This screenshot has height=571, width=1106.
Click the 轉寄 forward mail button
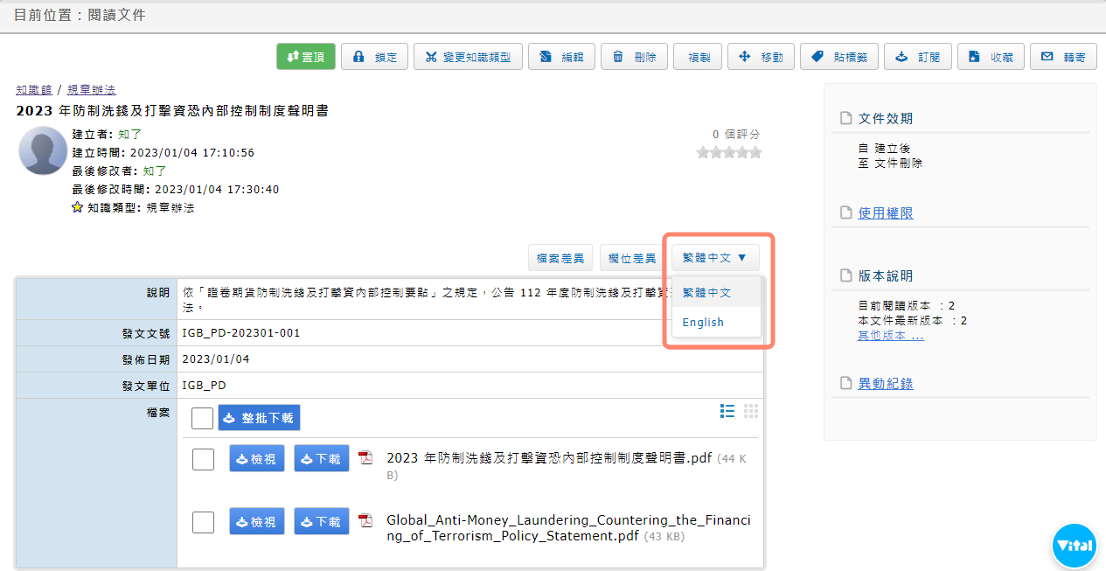click(x=1063, y=57)
